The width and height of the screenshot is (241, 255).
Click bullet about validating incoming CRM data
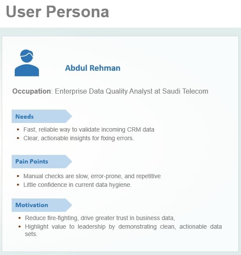(x=89, y=129)
